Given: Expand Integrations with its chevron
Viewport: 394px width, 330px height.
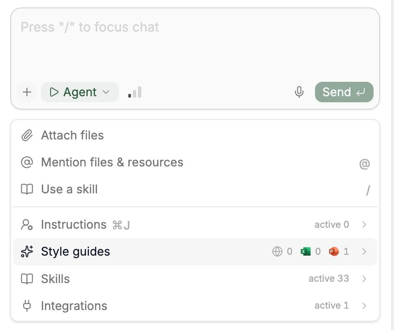Looking at the screenshot, I should (364, 306).
